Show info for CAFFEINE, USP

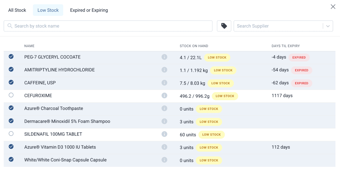point(164,83)
